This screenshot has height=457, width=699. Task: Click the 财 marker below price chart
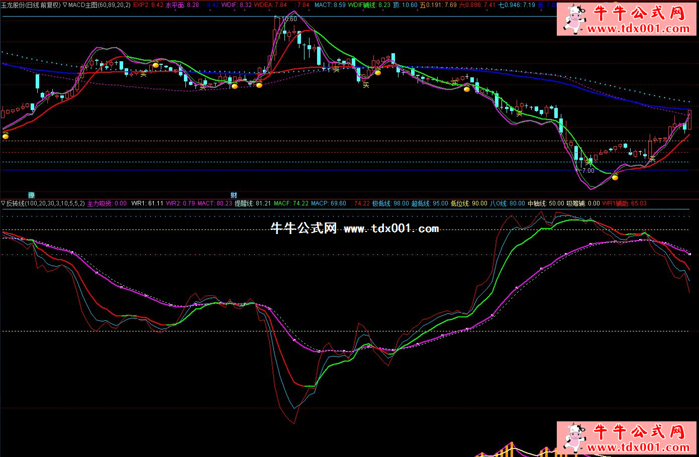click(x=234, y=195)
